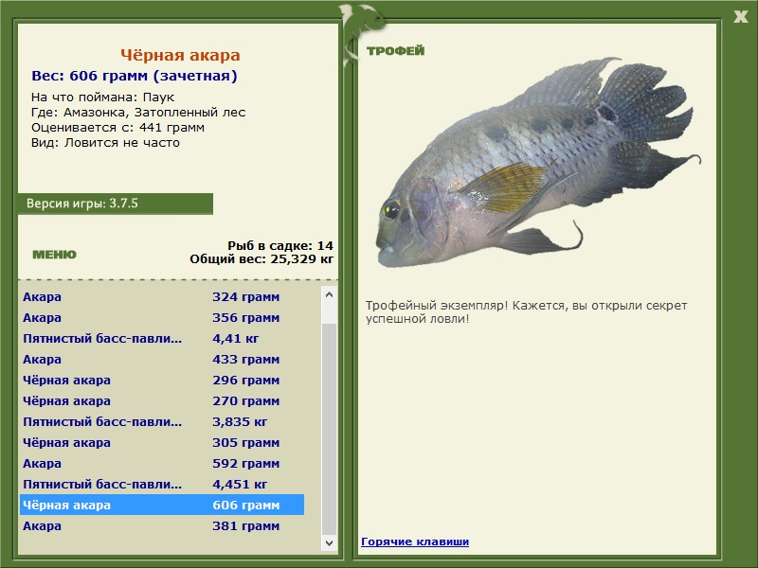
Task: Click the Трофейный экземпляр message text
Action: [x=527, y=312]
